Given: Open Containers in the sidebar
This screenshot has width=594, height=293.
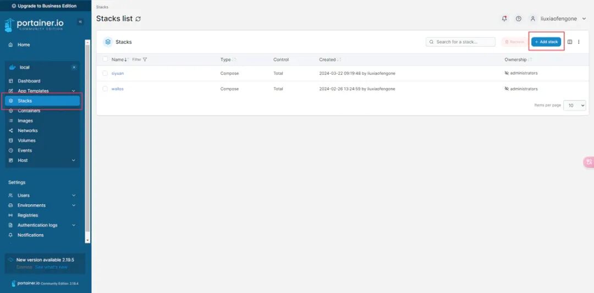Looking at the screenshot, I should coord(29,111).
